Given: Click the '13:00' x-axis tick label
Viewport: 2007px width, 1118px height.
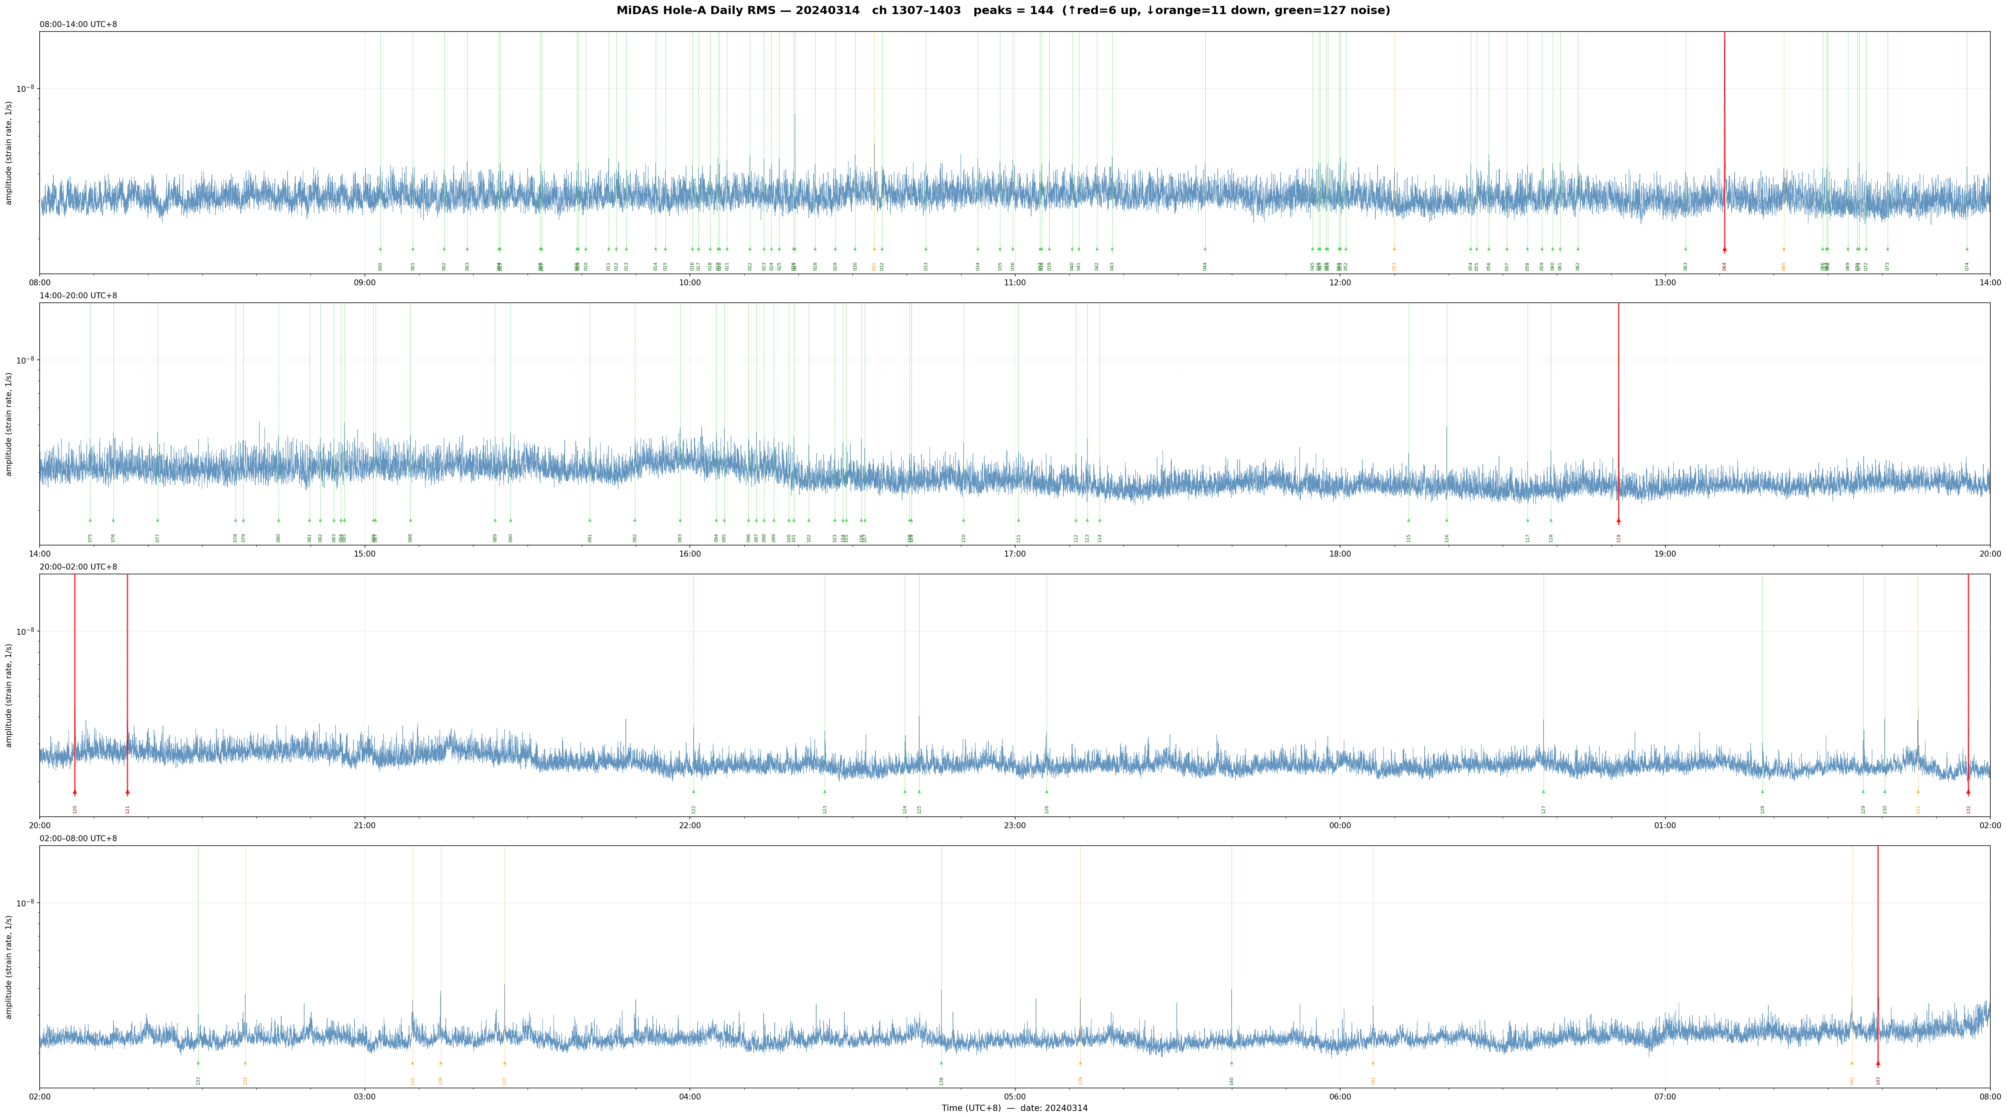Looking at the screenshot, I should [x=1665, y=283].
